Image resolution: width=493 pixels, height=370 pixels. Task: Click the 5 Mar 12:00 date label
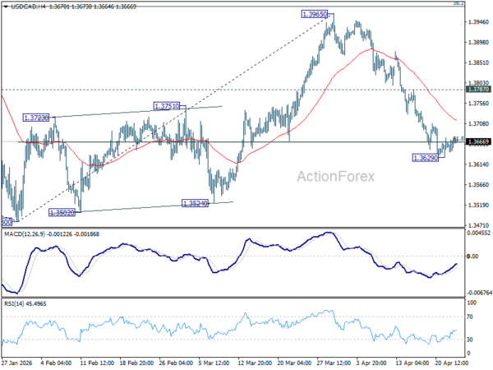[x=214, y=363]
